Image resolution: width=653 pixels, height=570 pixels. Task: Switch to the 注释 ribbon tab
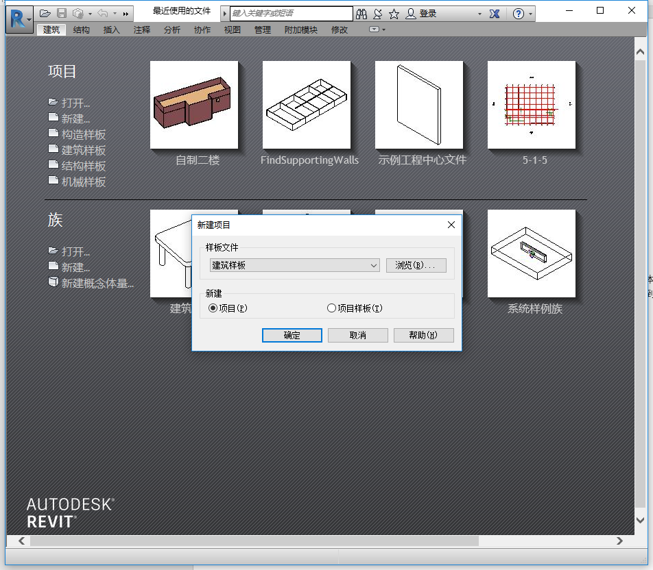141,29
